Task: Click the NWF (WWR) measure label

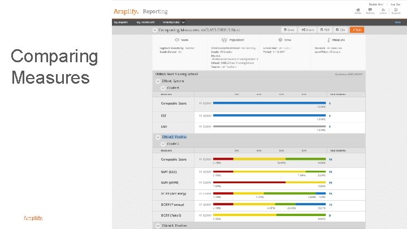Action: coord(170,183)
